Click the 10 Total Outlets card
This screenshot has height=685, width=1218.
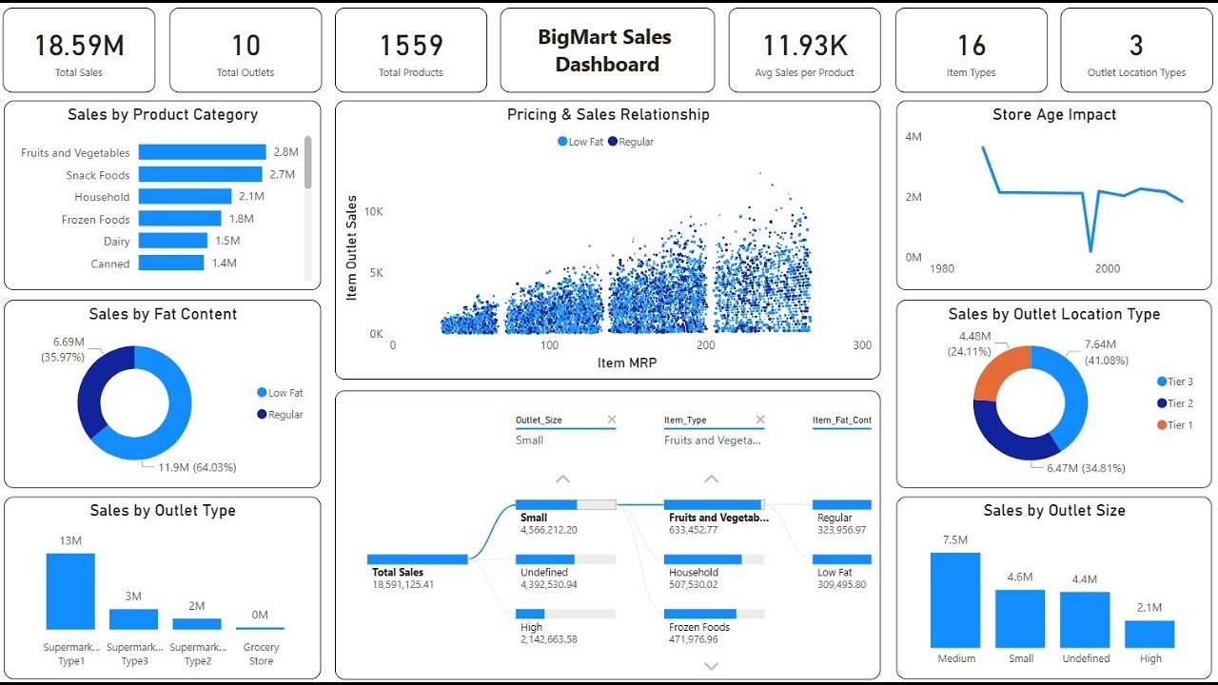point(246,50)
